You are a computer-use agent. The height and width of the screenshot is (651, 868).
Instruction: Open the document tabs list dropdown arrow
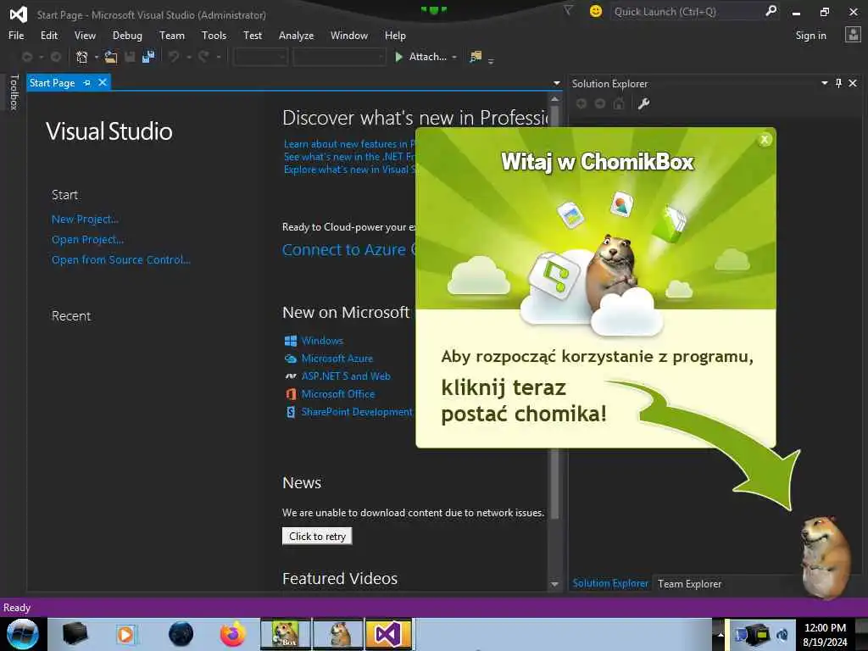point(556,84)
